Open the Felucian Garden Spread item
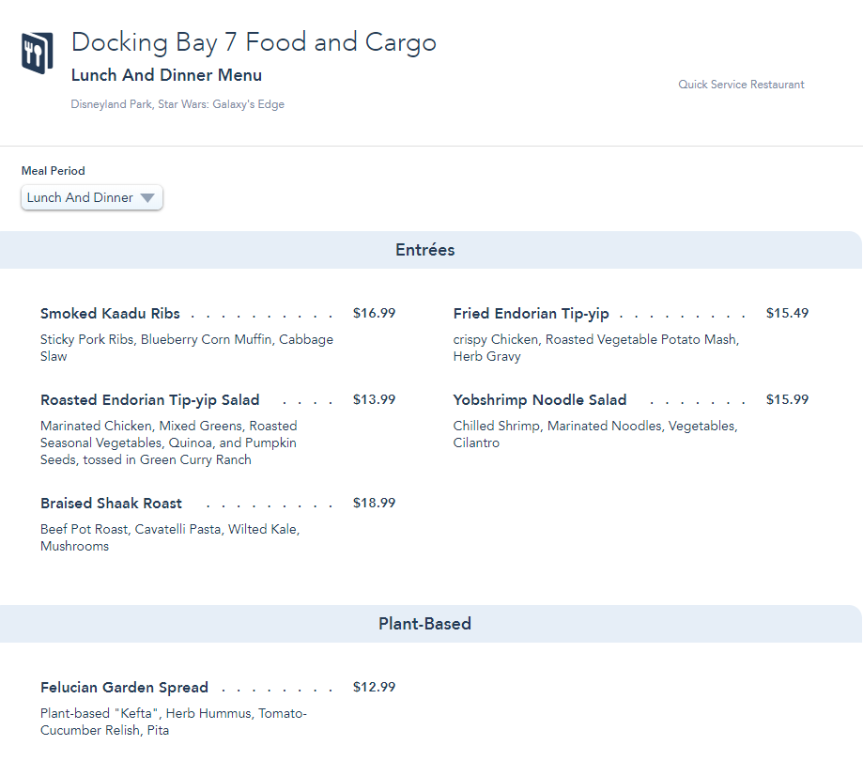Screen dimensions: 863x761 coord(124,688)
